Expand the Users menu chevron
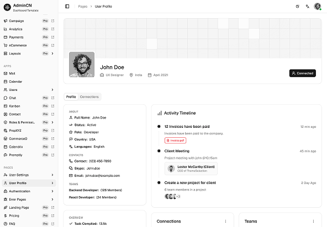Image resolution: width=327 pixels, height=227 pixels. pyautogui.click(x=52, y=90)
